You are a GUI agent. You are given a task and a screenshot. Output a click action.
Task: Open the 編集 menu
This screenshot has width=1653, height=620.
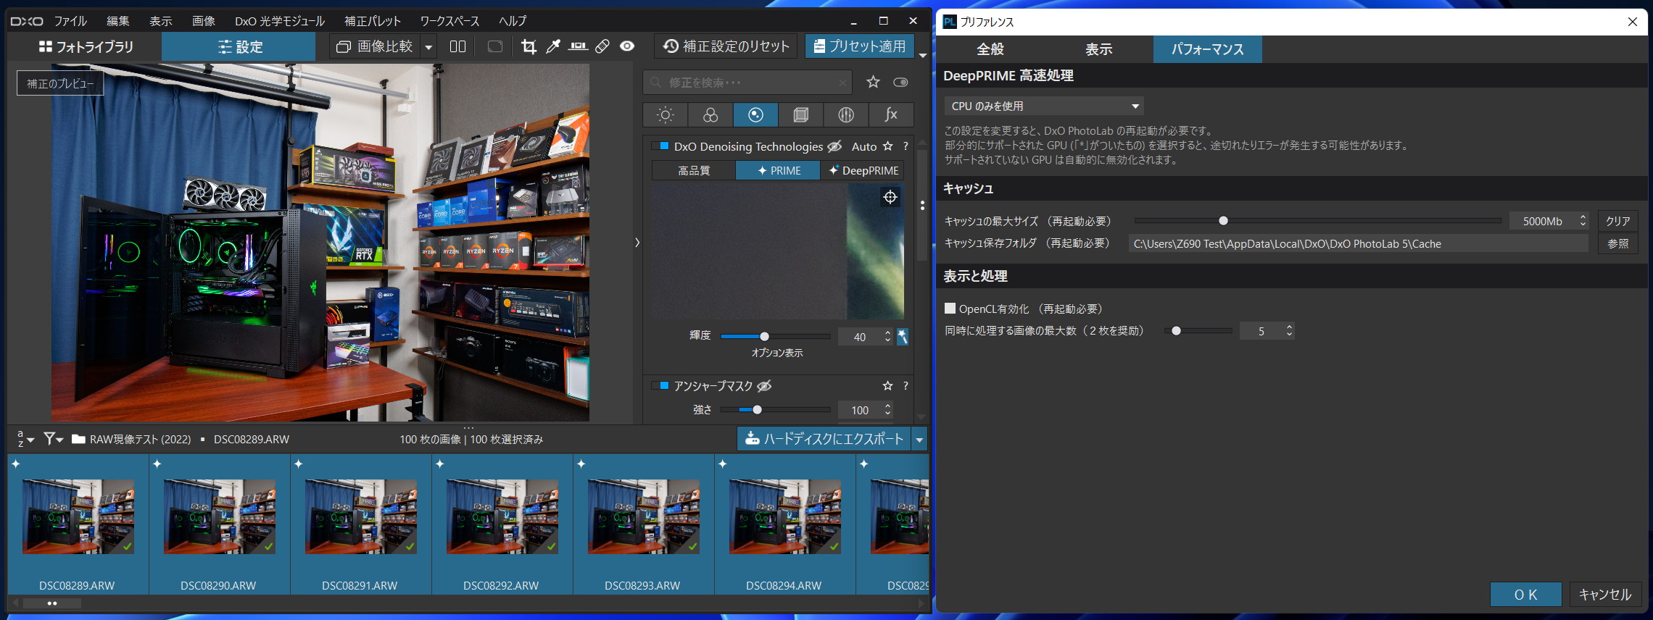tap(117, 21)
